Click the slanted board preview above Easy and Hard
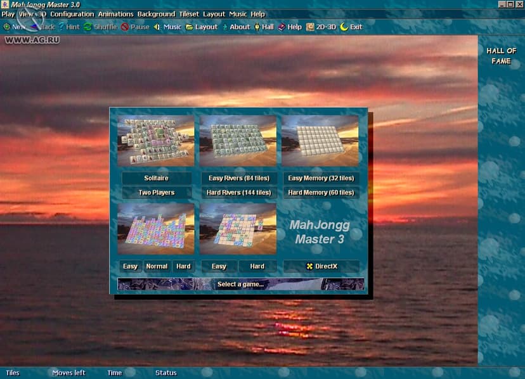Screen dimensions: 525x379 tap(238, 229)
